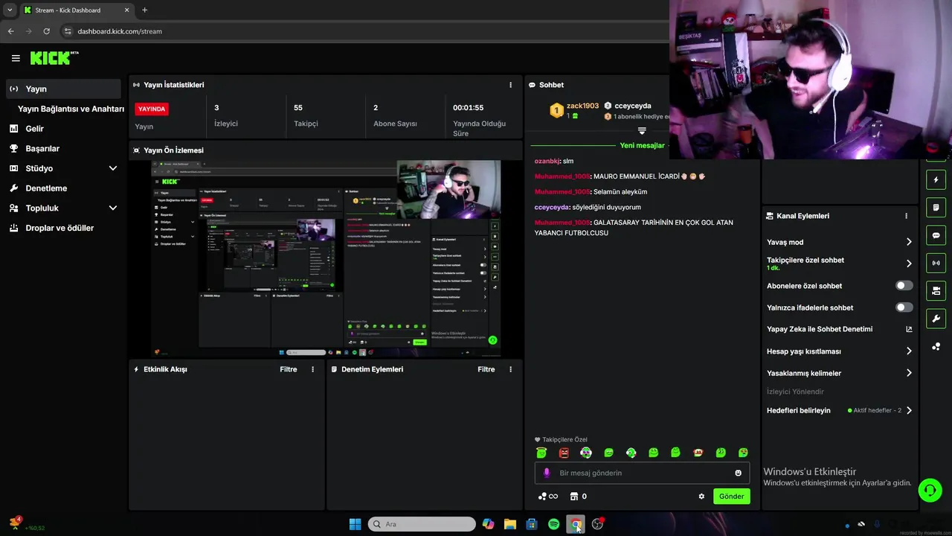The width and height of the screenshot is (952, 536).
Task: Click the taskbar Ara search box
Action: (x=422, y=524)
